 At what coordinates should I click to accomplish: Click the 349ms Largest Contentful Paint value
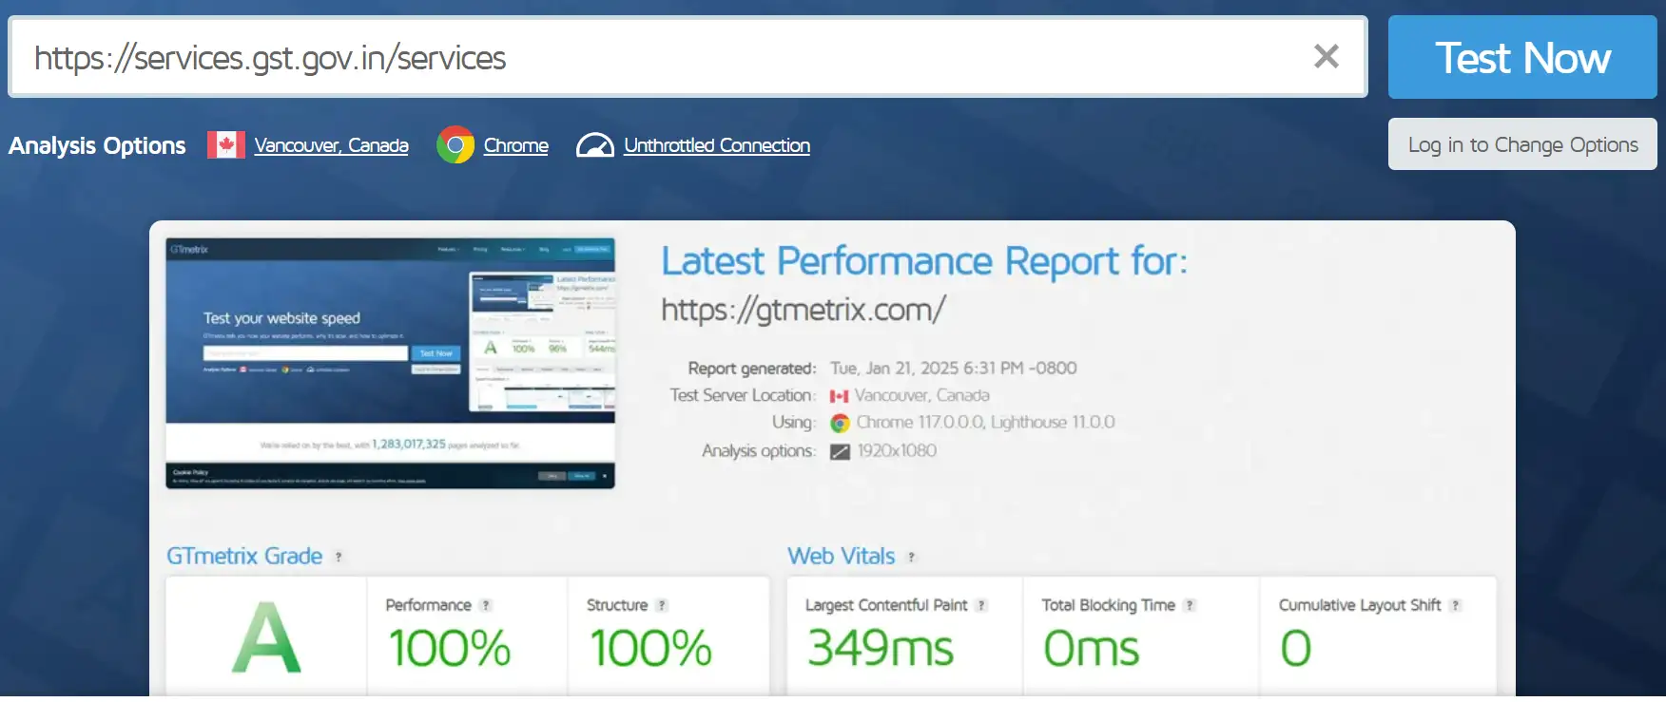[x=881, y=649]
